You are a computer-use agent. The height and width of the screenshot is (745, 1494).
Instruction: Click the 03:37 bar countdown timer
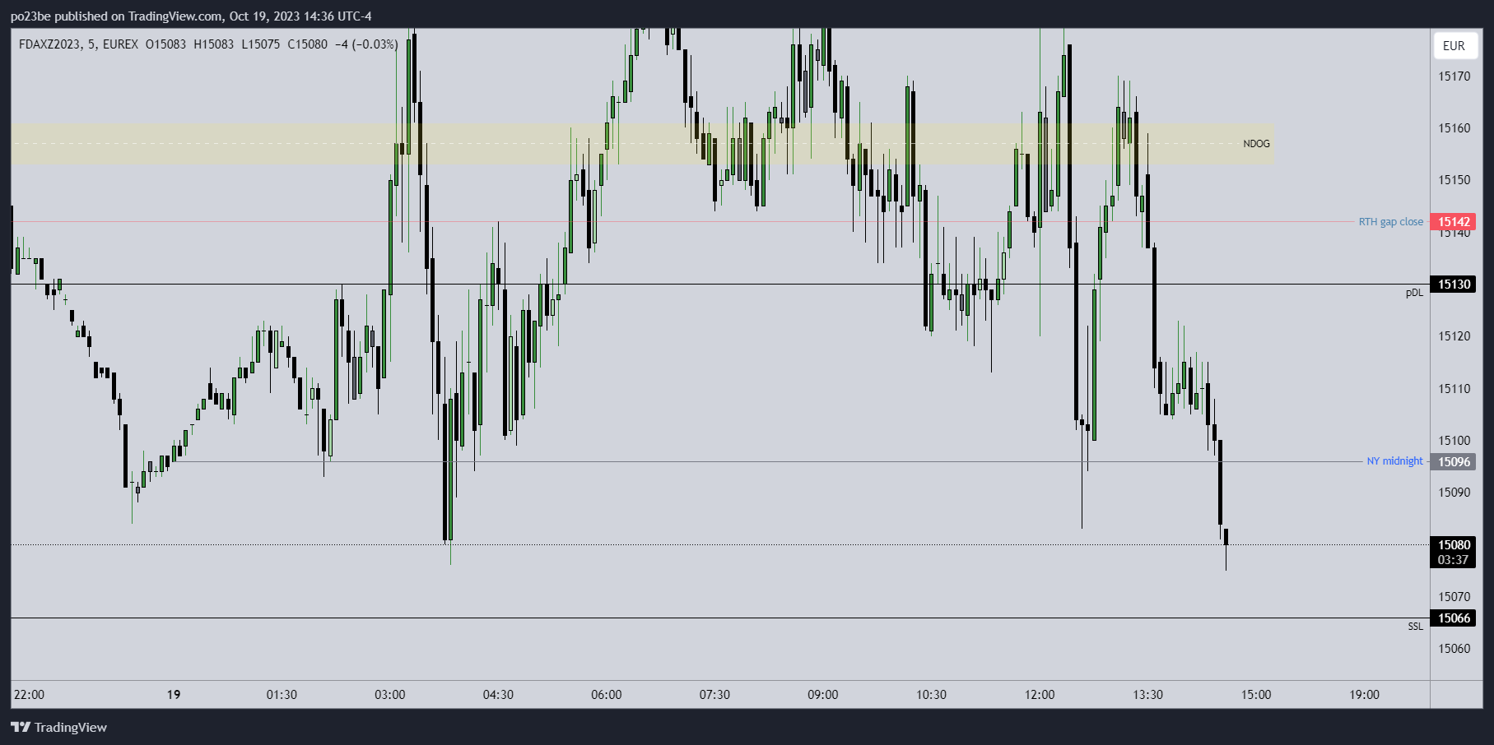1453,560
